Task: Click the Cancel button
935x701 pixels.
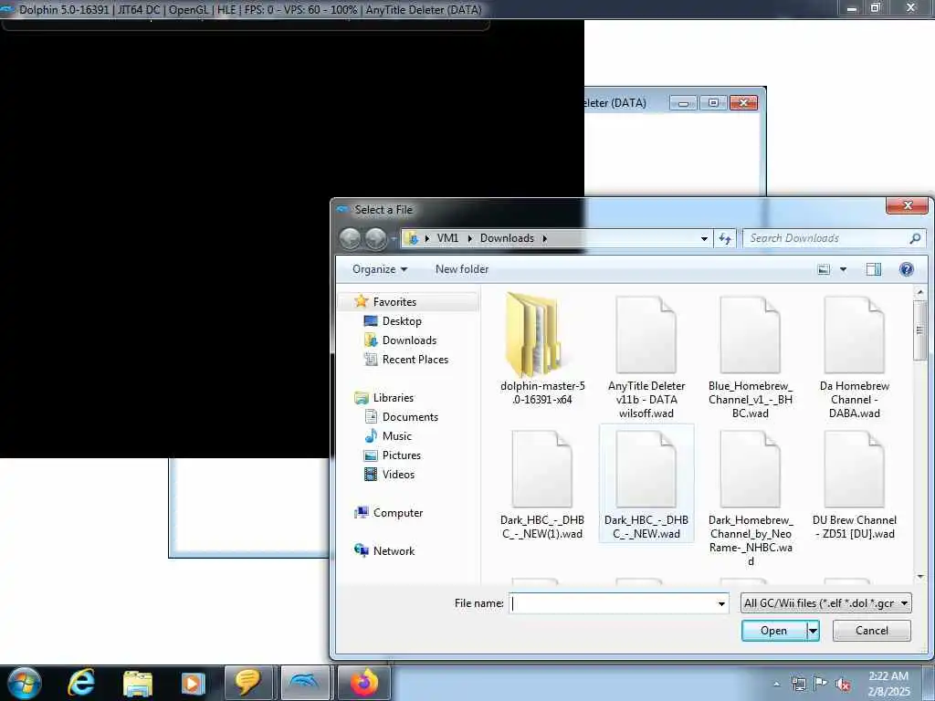Action: point(872,631)
